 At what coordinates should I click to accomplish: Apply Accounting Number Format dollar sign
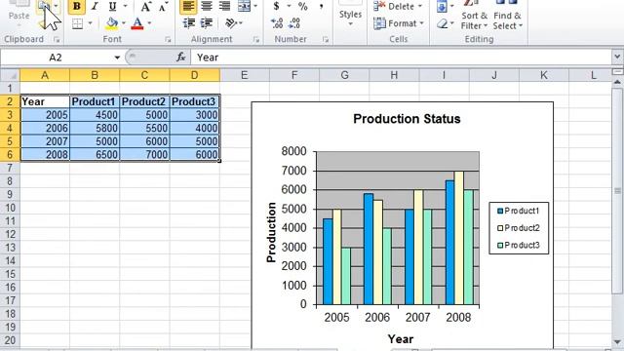276,7
